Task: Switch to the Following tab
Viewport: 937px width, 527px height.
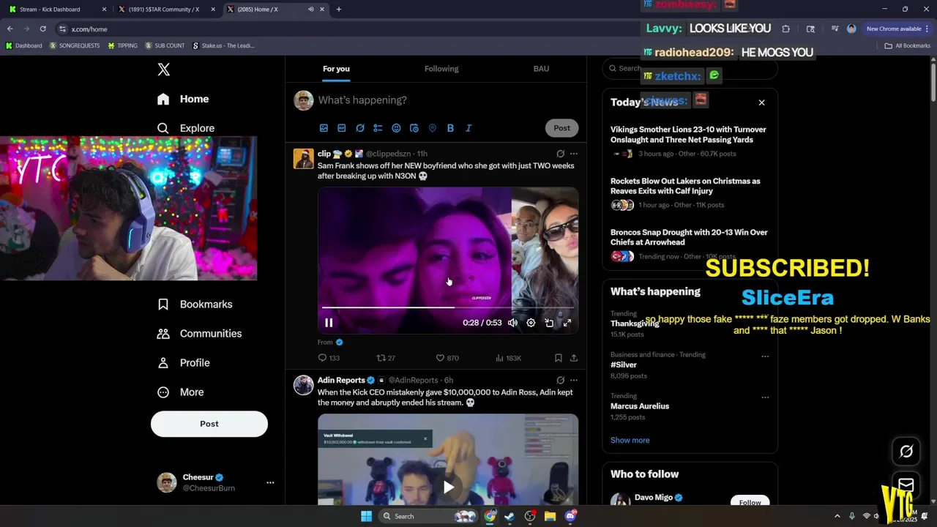Action: pos(441,69)
